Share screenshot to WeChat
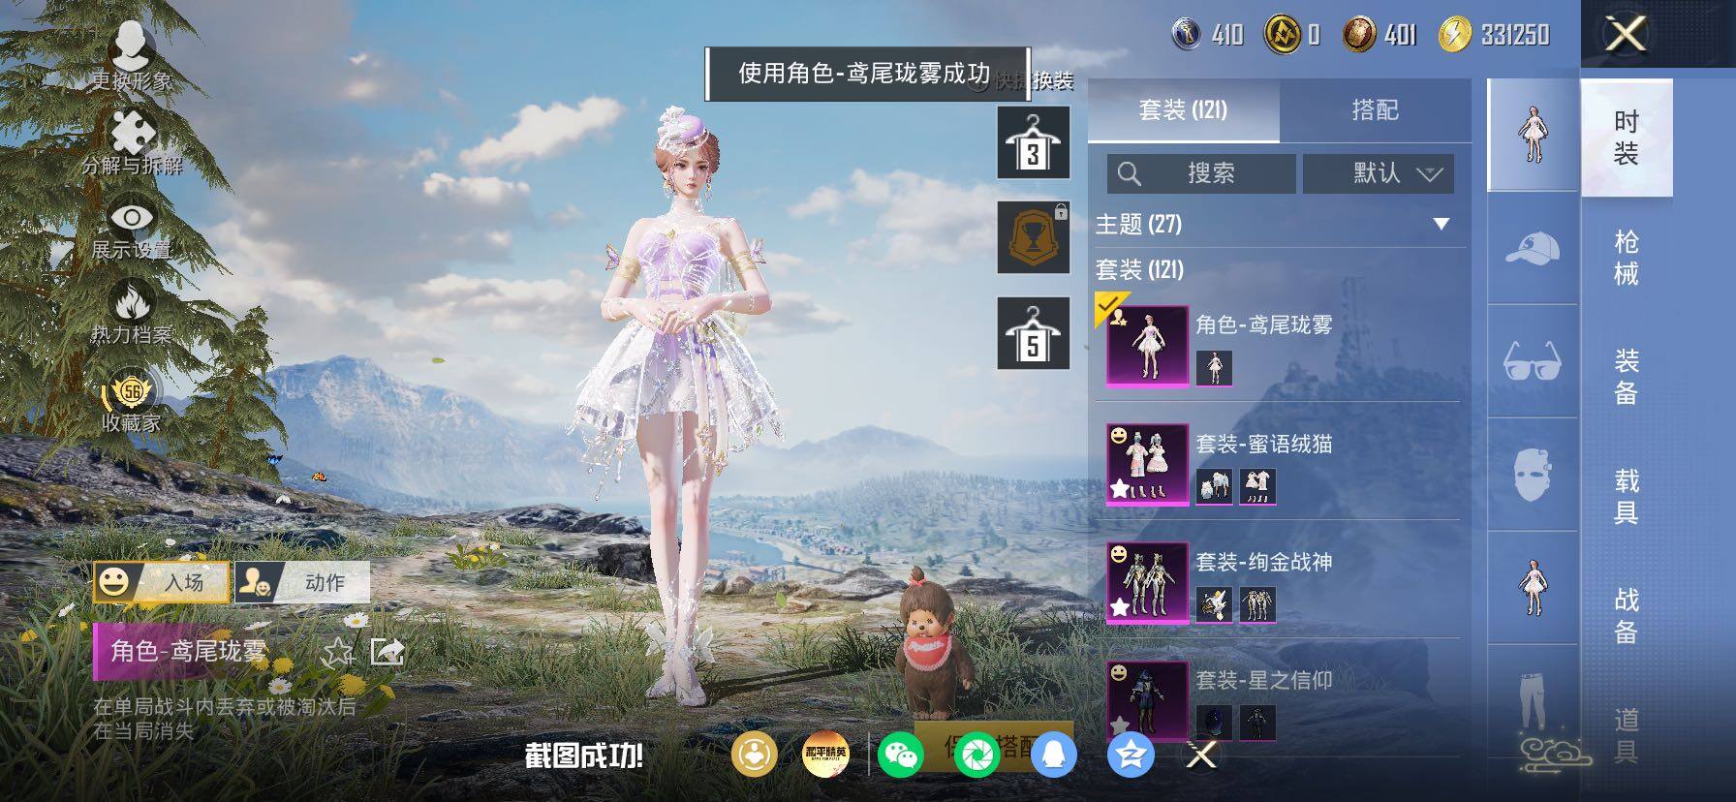This screenshot has height=802, width=1736. [900, 755]
